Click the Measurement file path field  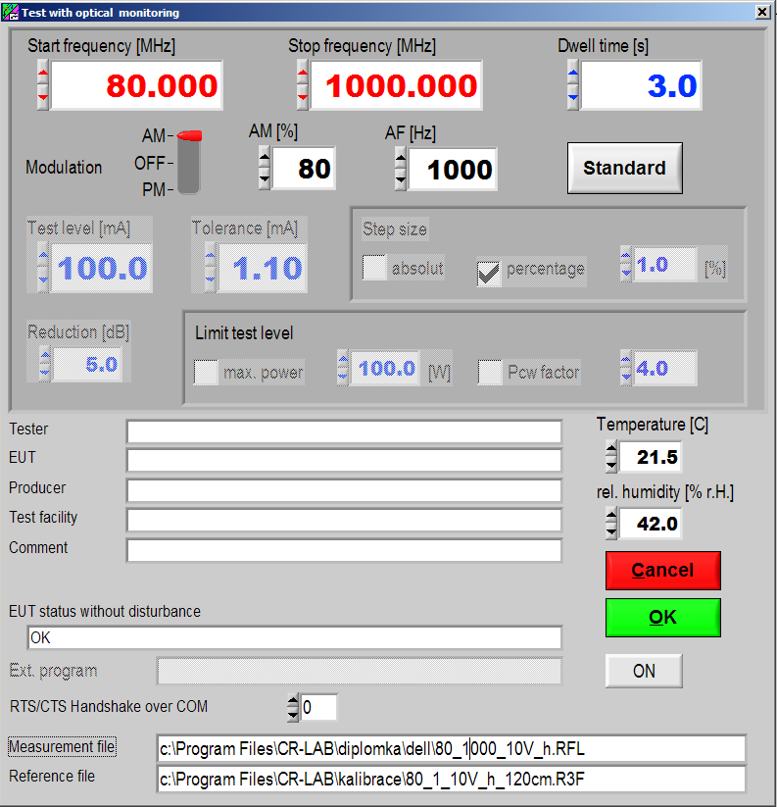451,749
